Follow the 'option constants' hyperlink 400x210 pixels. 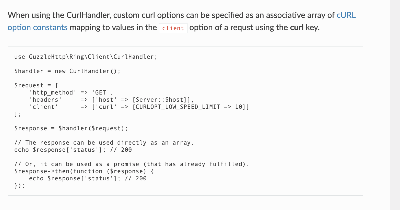[38, 27]
